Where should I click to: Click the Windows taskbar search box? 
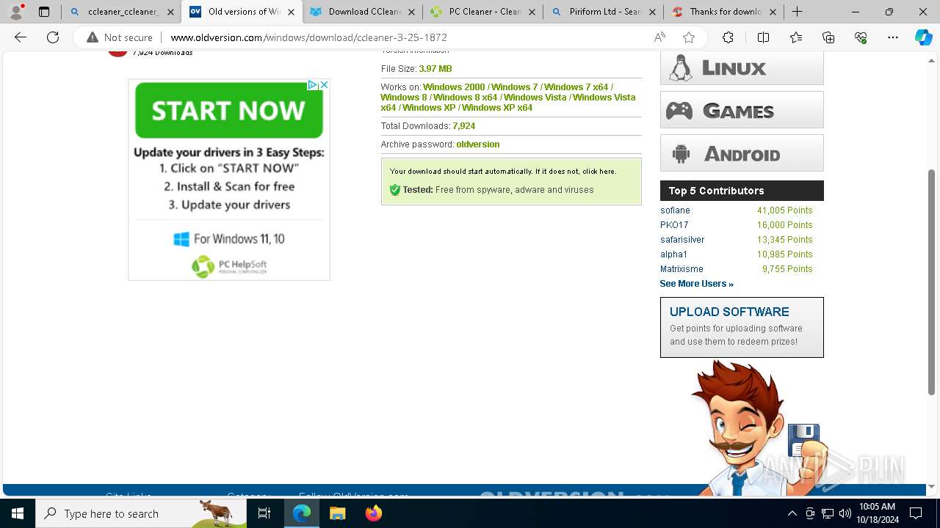click(141, 513)
